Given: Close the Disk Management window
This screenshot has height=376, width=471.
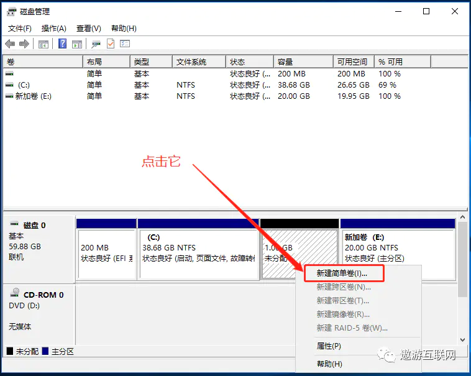Looking at the screenshot, I should pos(454,11).
